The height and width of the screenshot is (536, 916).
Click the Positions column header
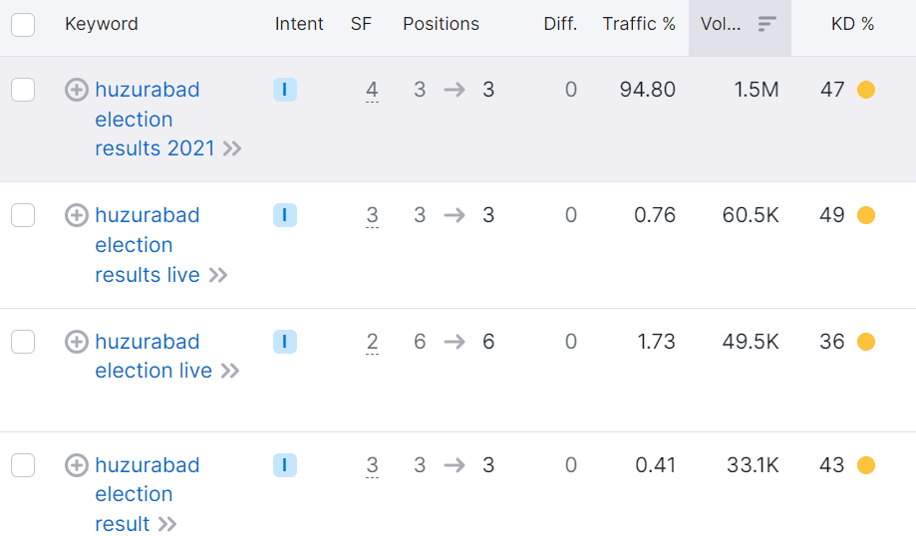pos(441,24)
